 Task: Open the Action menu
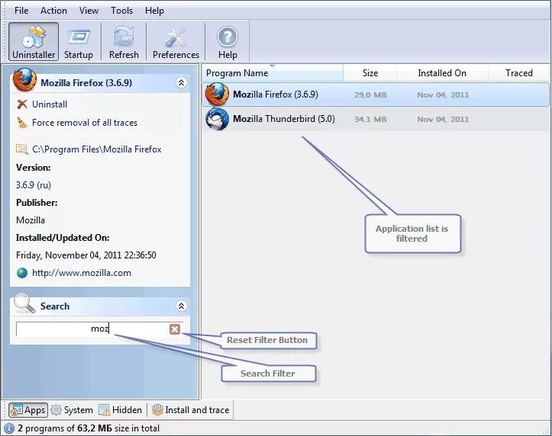coord(53,11)
